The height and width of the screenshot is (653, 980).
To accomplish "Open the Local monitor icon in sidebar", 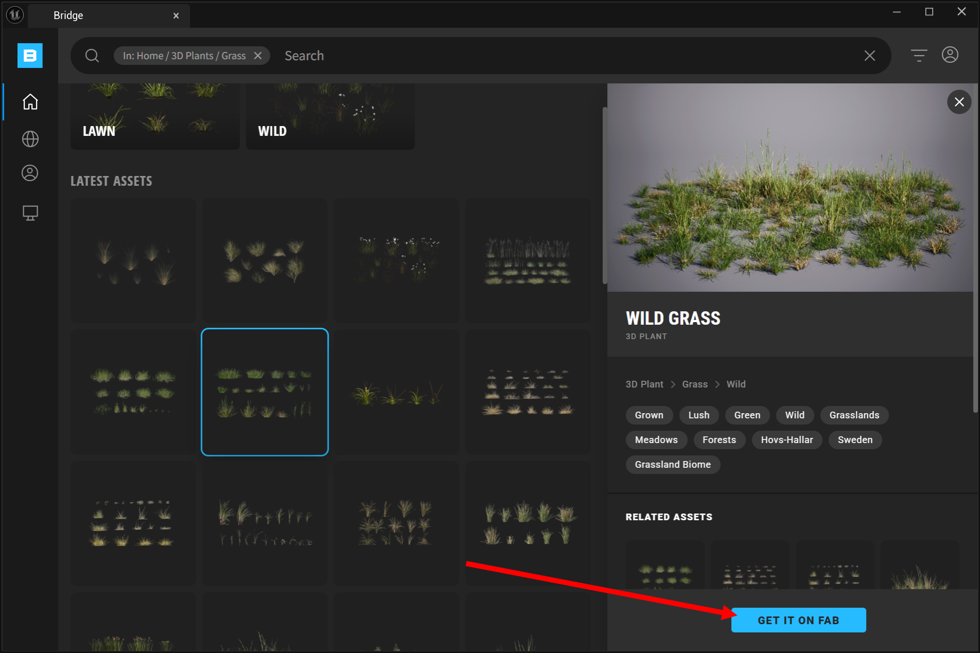I will tap(30, 213).
